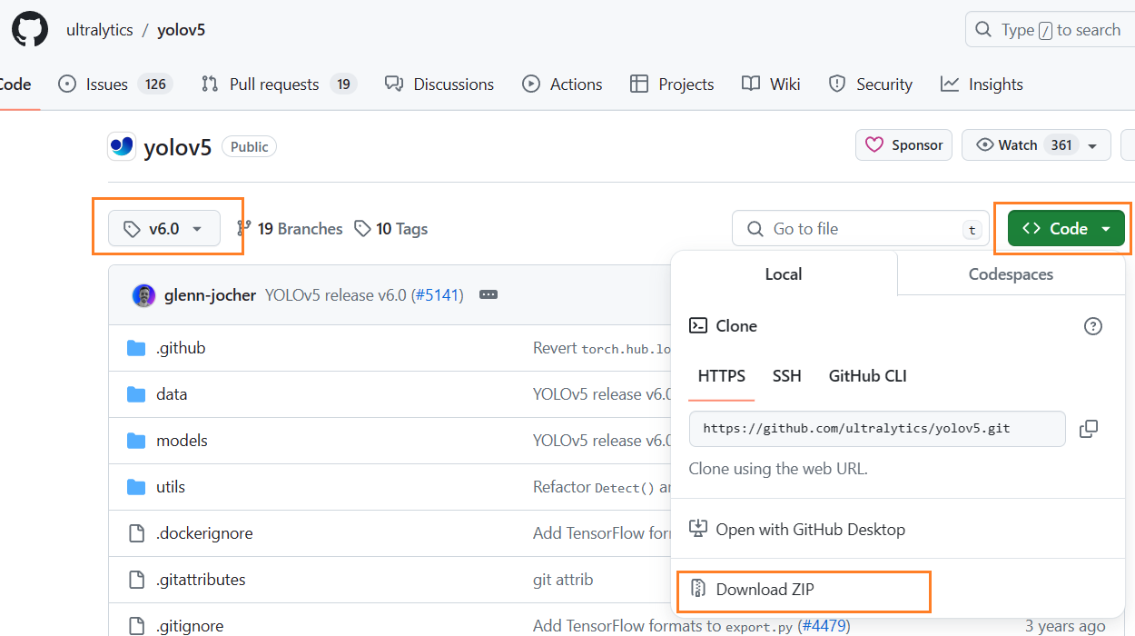The image size is (1135, 636).
Task: Open the Projects tab
Action: pyautogui.click(x=672, y=84)
